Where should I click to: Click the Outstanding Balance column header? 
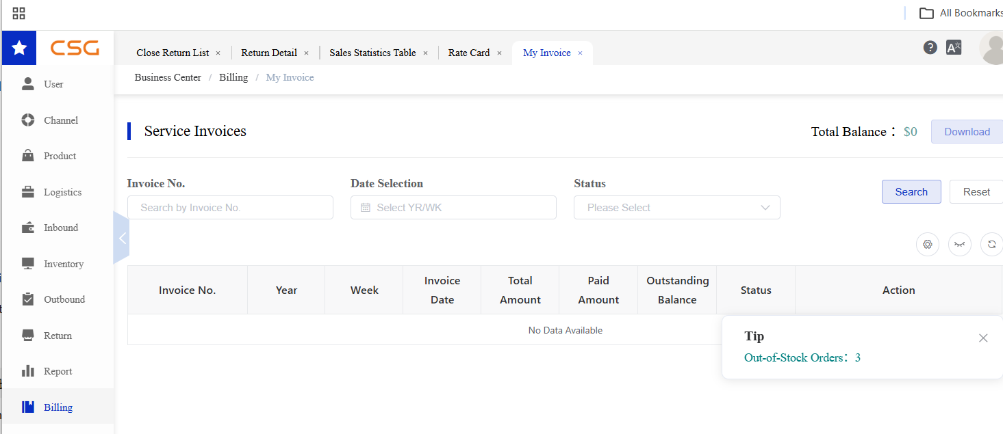(677, 290)
